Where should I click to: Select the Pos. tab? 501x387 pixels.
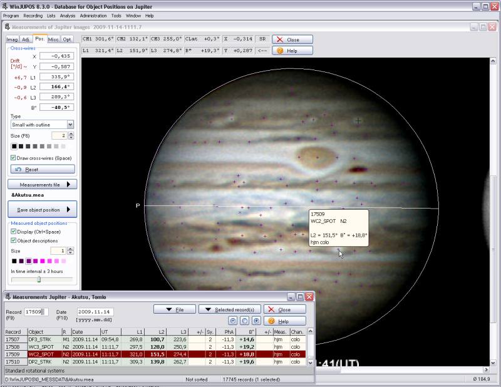(x=40, y=39)
